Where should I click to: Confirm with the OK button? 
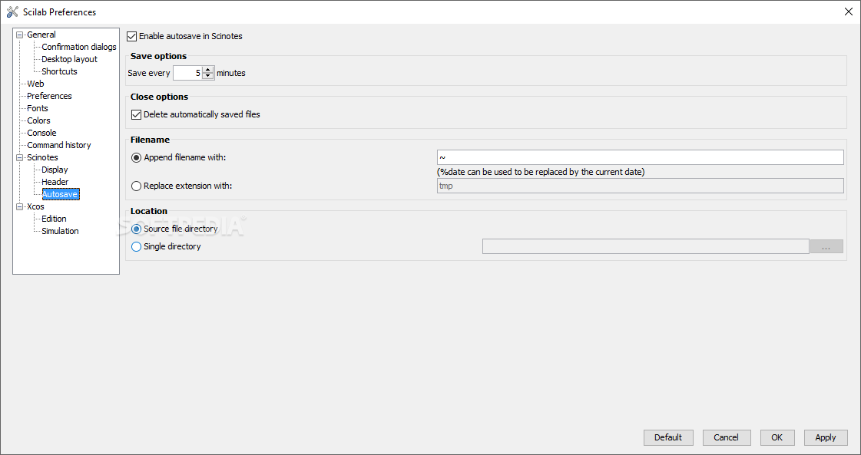point(777,437)
